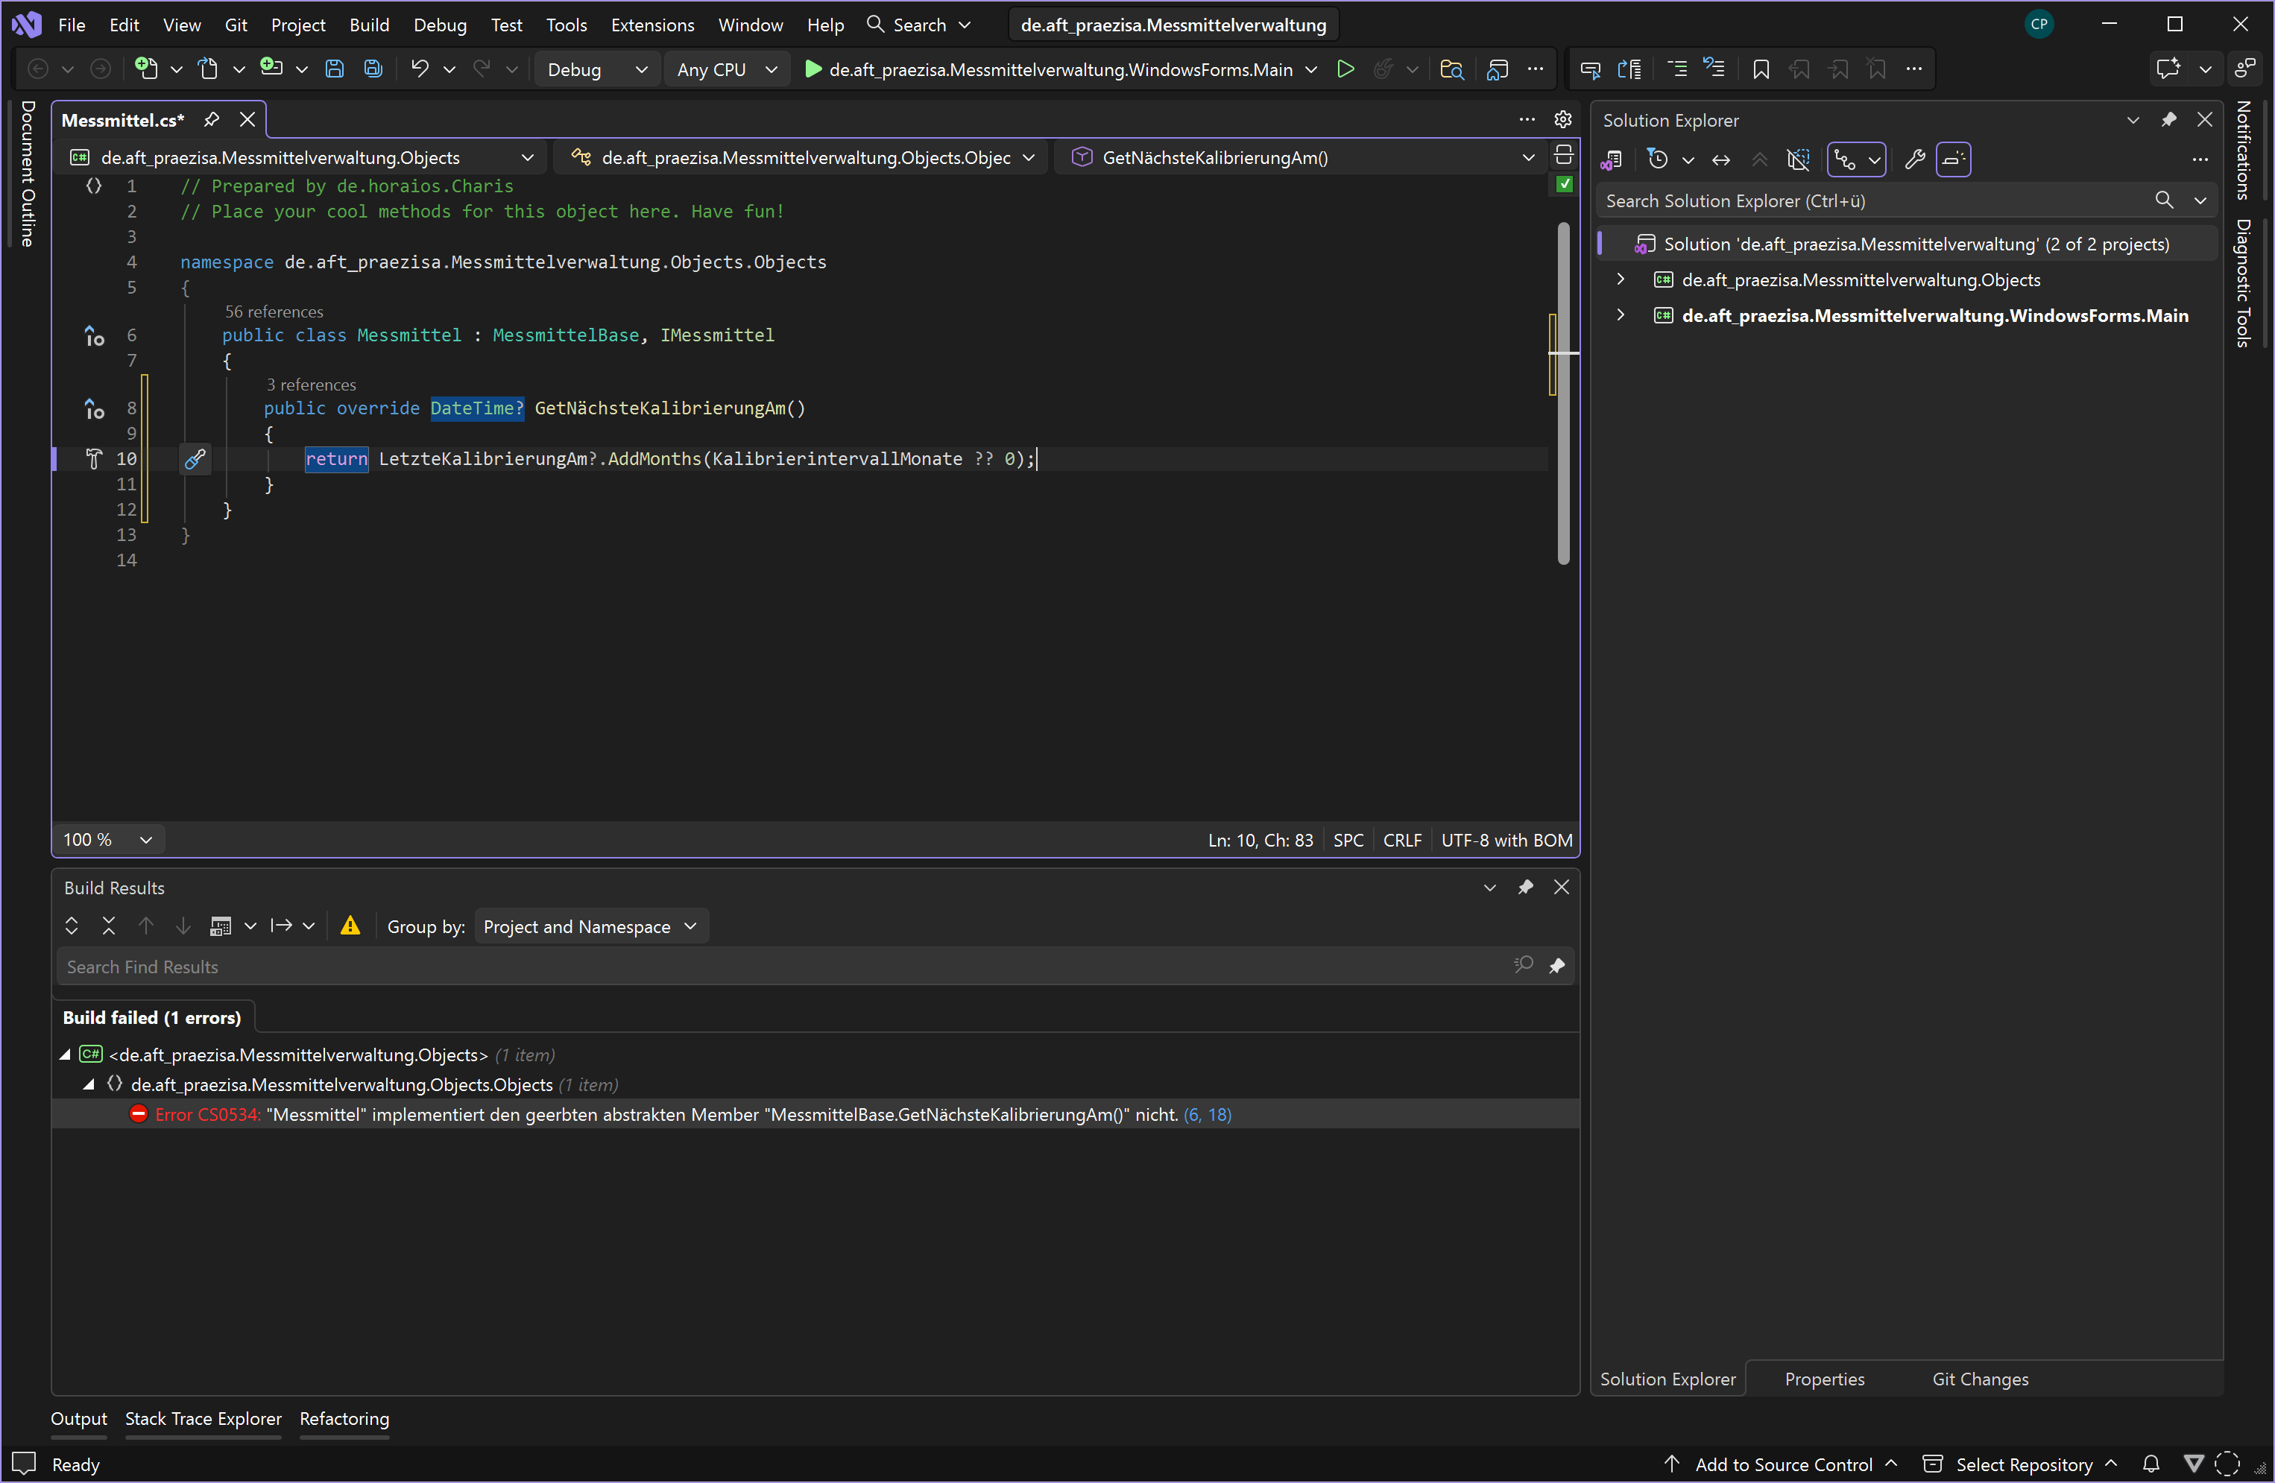Click warning triangle filter in Build Results
Viewport: 2275px width, 1483px height.
[350, 926]
